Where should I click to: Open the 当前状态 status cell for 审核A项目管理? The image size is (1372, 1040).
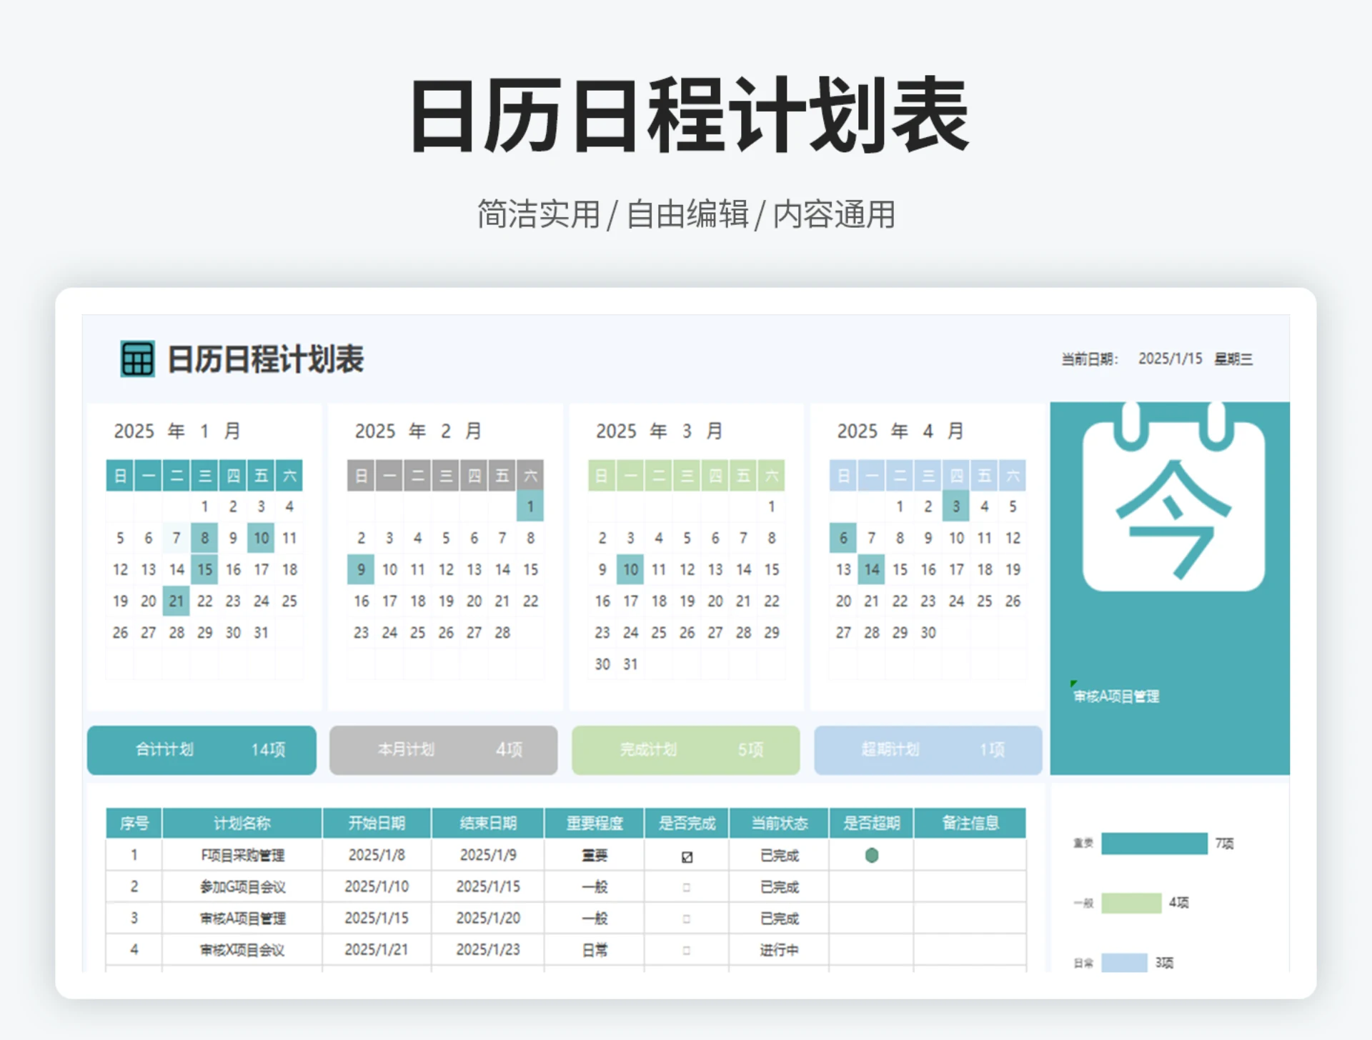779,918
